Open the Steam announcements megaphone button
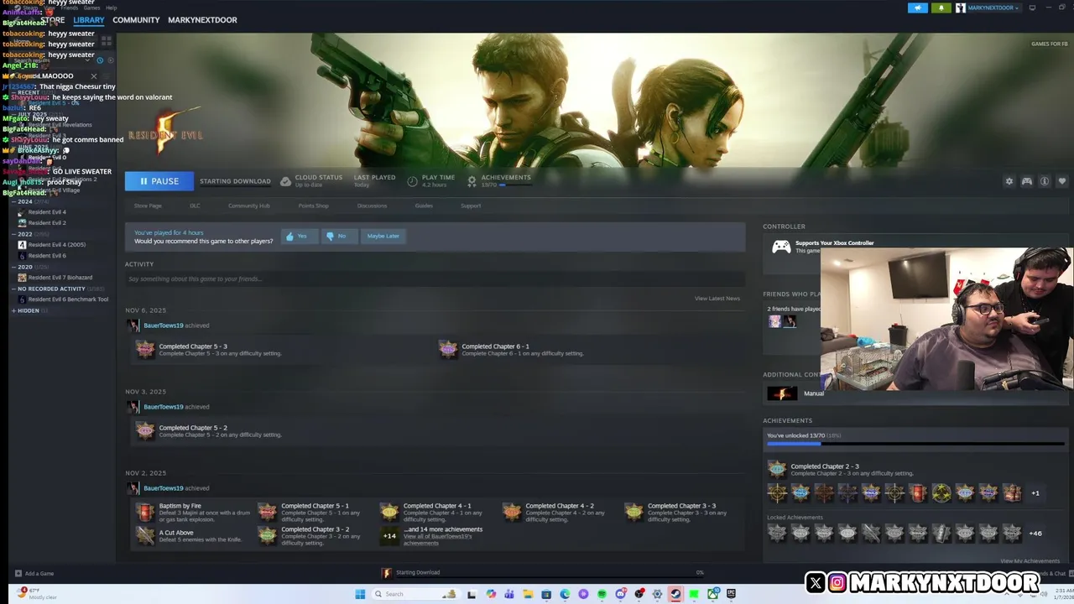The height and width of the screenshot is (604, 1074). (x=917, y=8)
